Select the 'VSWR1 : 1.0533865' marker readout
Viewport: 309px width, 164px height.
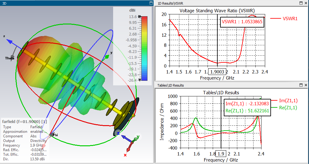coord(242,22)
